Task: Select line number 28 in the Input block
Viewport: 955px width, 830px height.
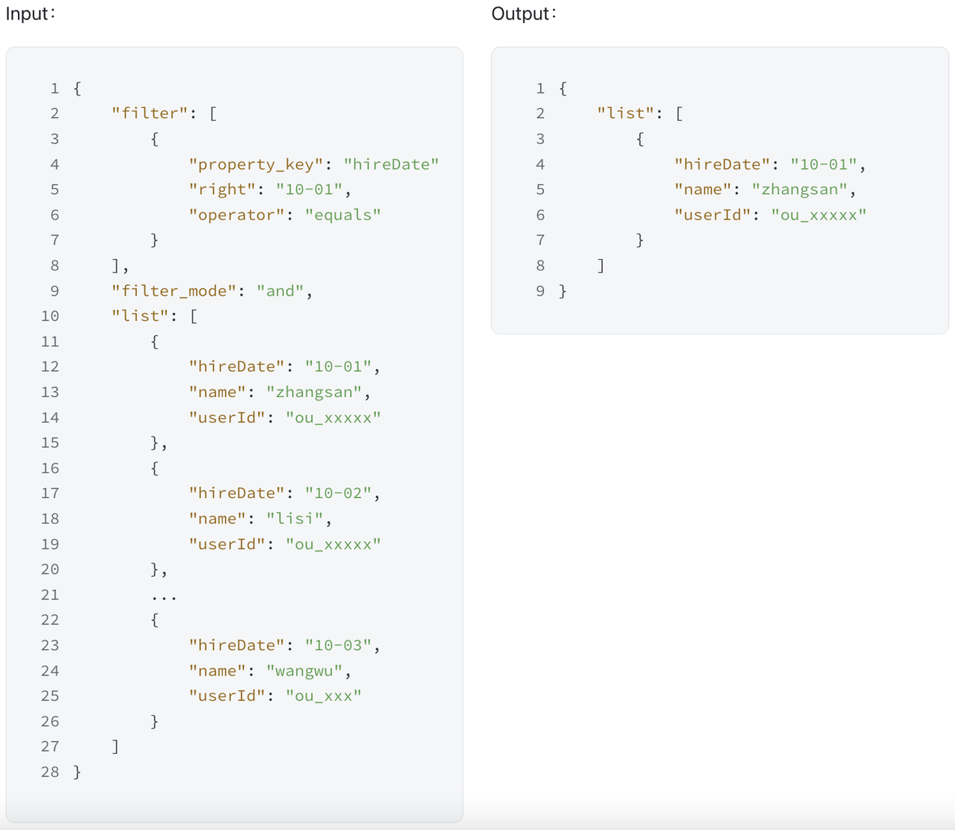Action: [50, 772]
